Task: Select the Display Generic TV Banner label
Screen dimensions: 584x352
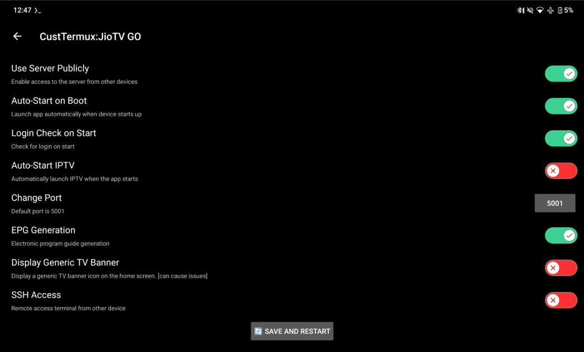Action: pos(65,263)
